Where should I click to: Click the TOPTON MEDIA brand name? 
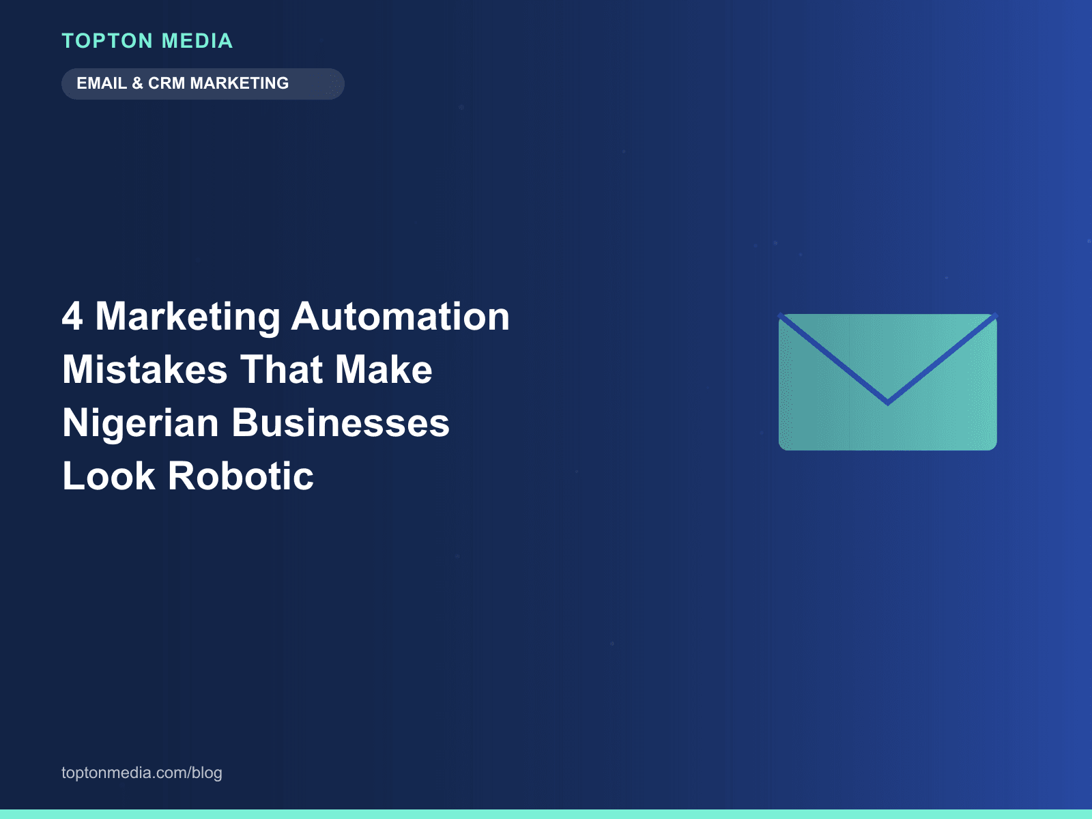coord(147,41)
